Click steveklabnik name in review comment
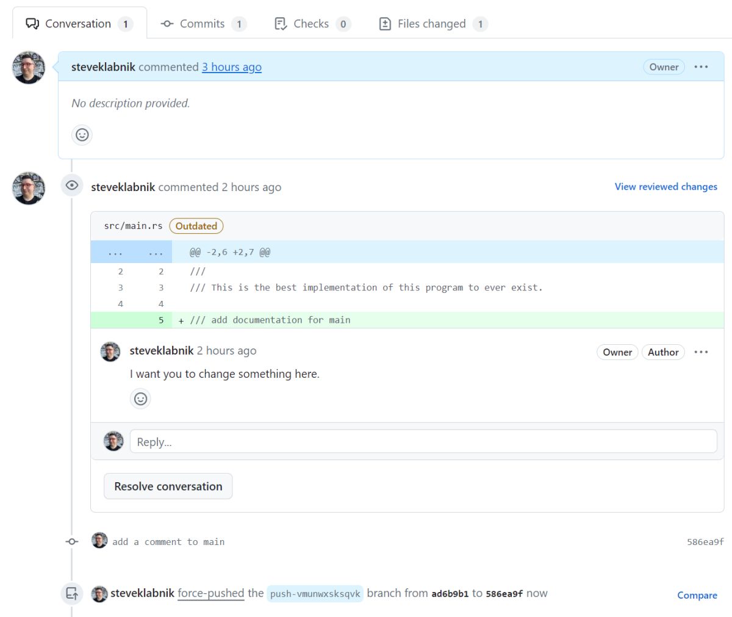This screenshot has height=617, width=732. pyautogui.click(x=162, y=351)
